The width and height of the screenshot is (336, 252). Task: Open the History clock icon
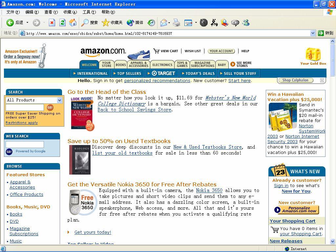151,23
